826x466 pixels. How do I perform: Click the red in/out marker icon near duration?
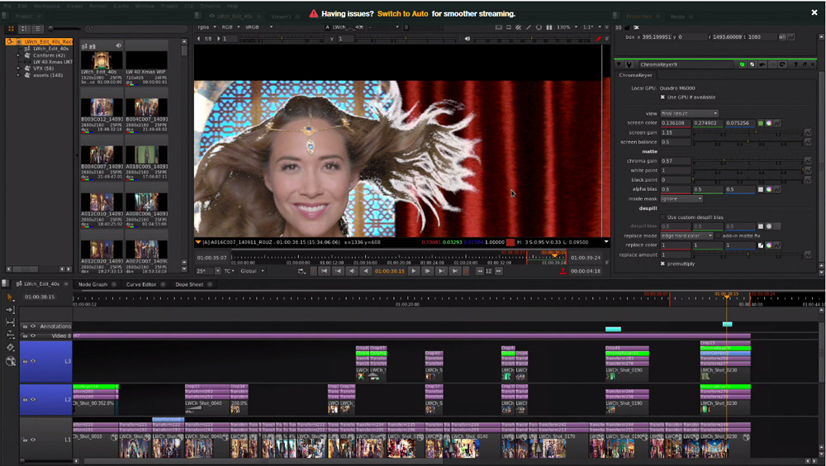coord(563,271)
